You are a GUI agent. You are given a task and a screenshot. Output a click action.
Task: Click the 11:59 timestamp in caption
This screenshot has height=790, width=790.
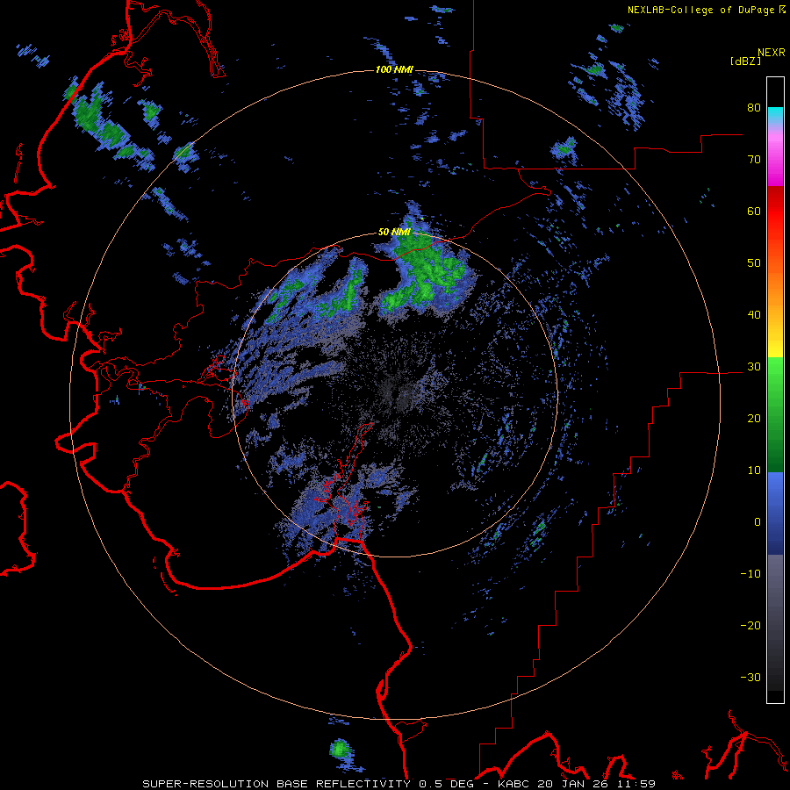635,784
